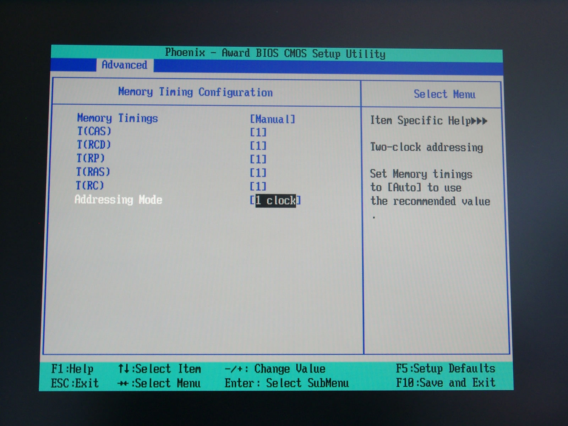Click the Enter: Select SubMenu hint
The image size is (568, 426).
click(x=287, y=383)
